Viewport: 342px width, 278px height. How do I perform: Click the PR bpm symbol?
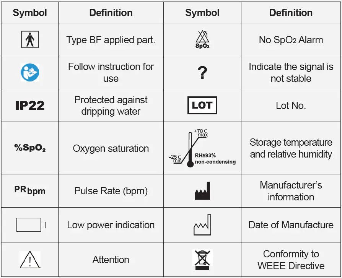30,190
